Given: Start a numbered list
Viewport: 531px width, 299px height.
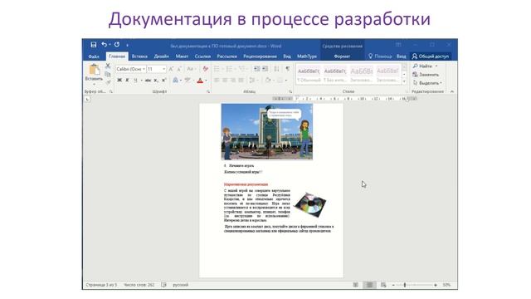Looking at the screenshot, I should (x=229, y=69).
